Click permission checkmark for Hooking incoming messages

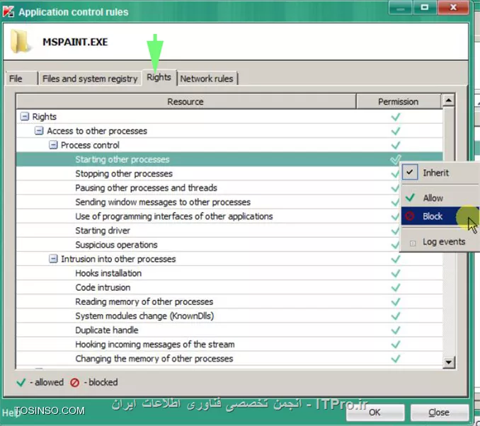396,345
